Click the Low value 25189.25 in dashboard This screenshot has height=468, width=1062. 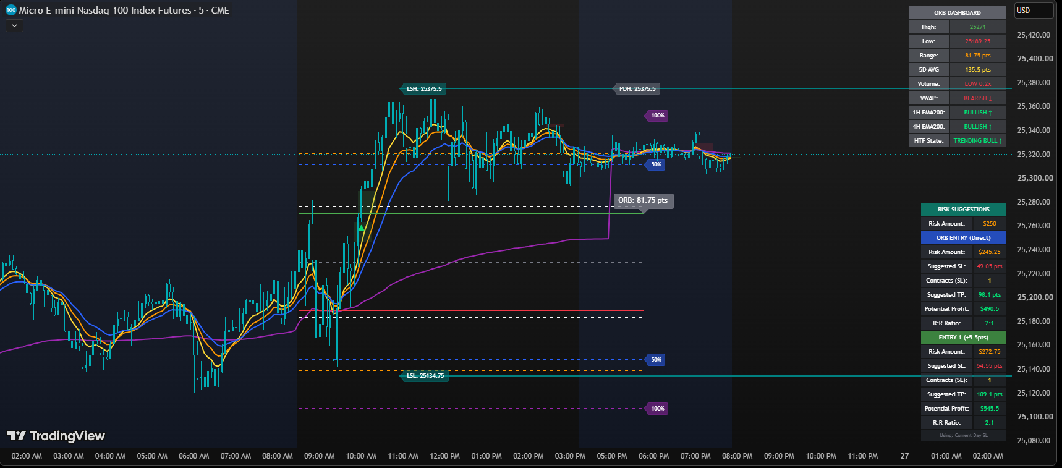click(977, 41)
